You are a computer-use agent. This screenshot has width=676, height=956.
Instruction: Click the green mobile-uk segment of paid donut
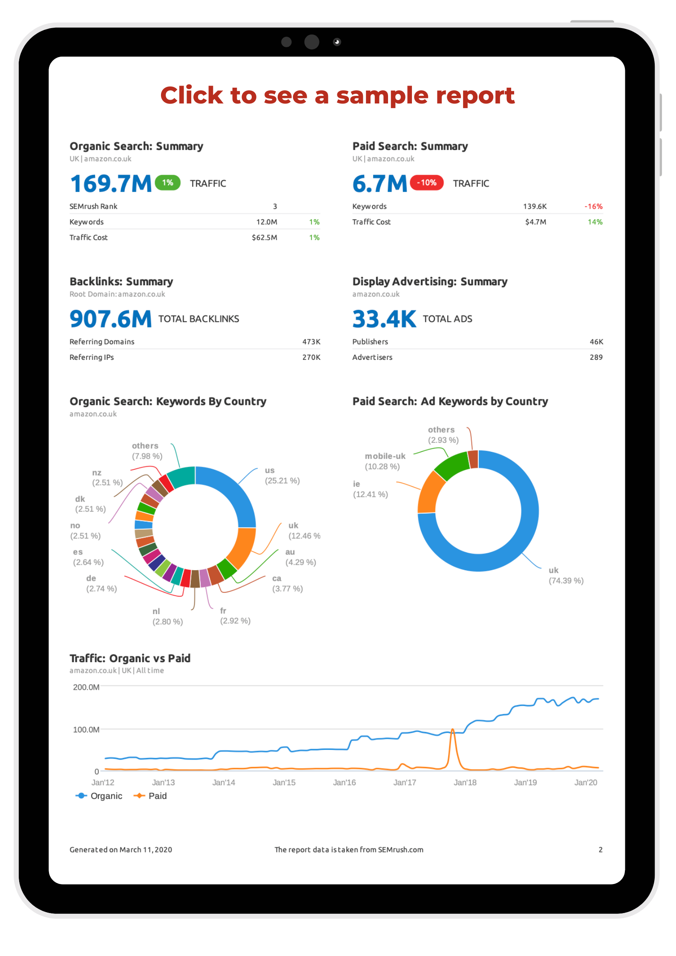click(452, 465)
